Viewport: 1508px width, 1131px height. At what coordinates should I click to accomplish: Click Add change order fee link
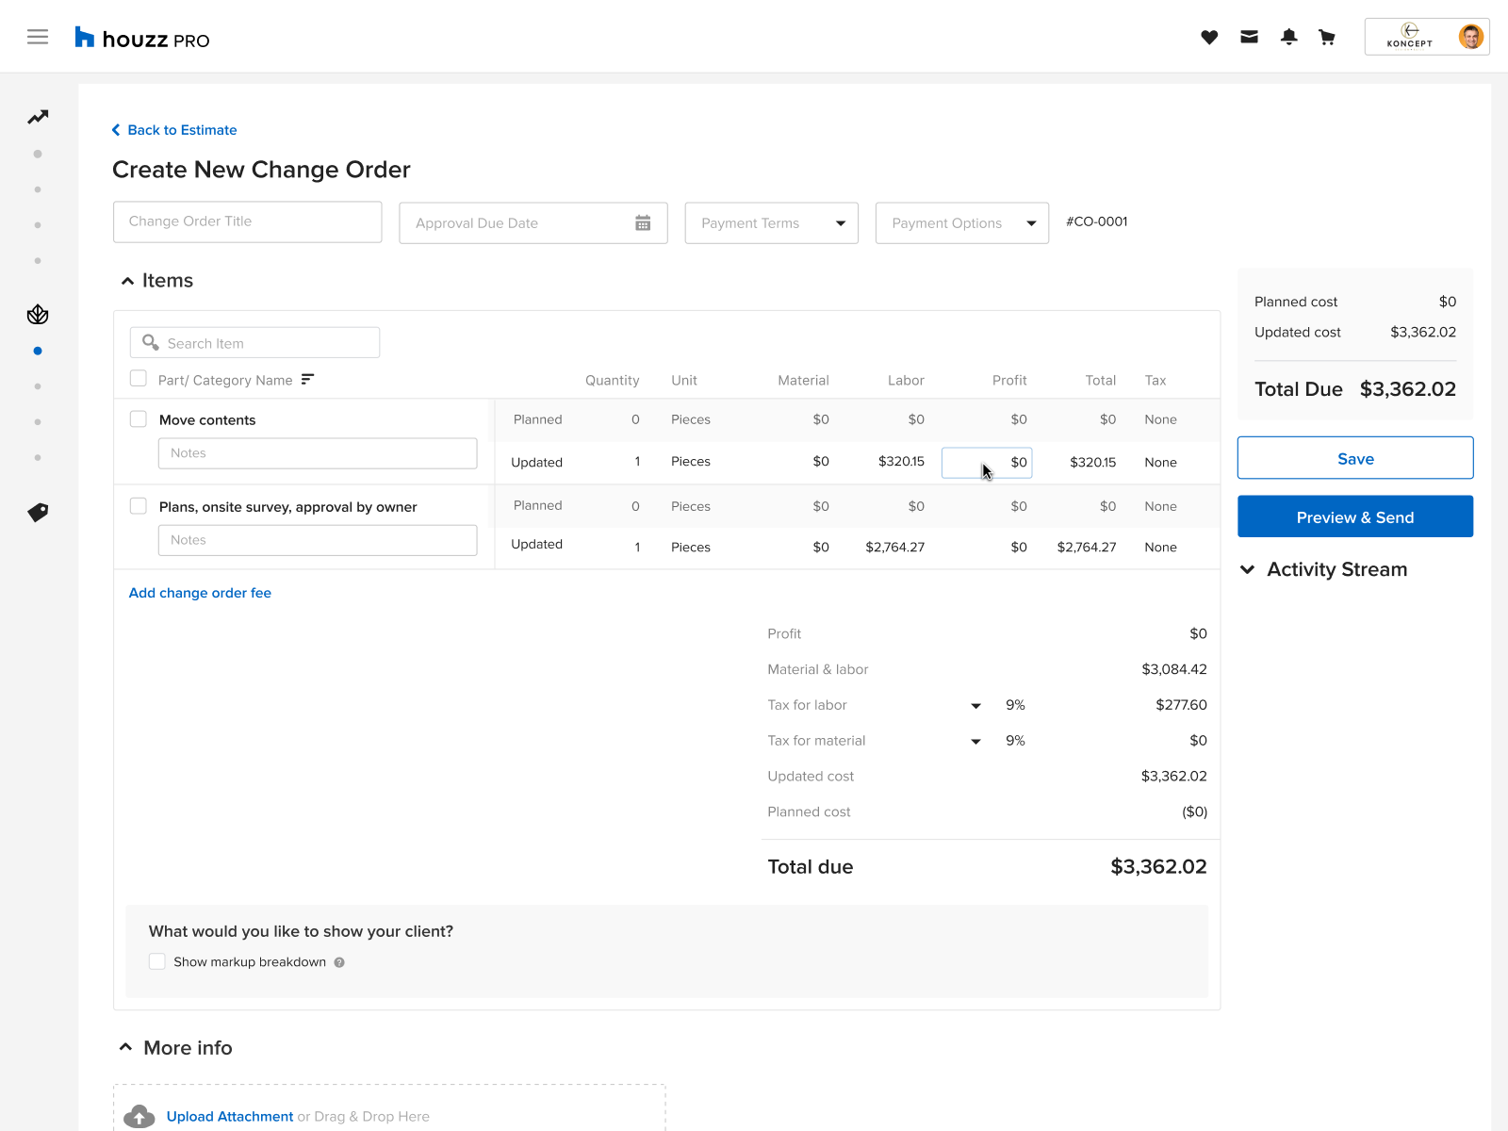tap(200, 593)
